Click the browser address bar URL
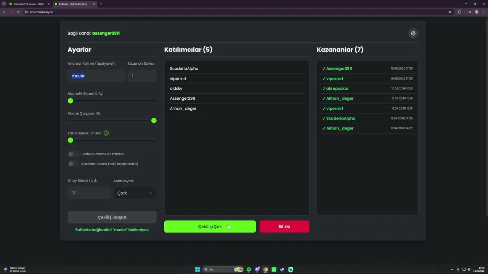The width and height of the screenshot is (488, 274). click(41, 12)
